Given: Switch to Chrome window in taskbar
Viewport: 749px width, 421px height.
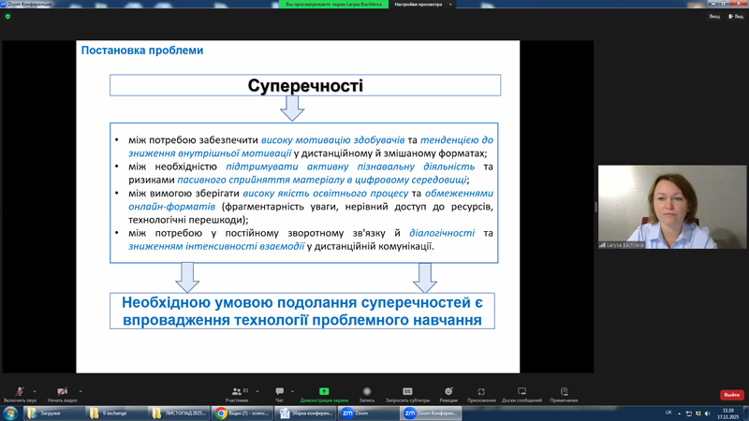Looking at the screenshot, I should [242, 413].
